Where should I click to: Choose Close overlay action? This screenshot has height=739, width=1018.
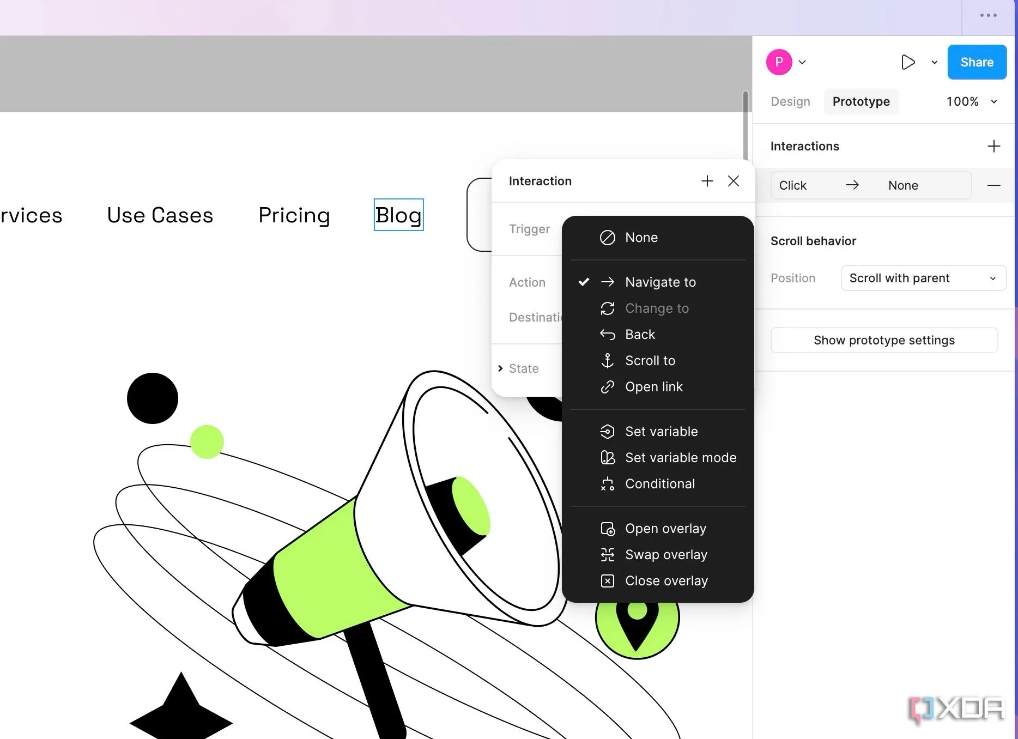pos(658,581)
